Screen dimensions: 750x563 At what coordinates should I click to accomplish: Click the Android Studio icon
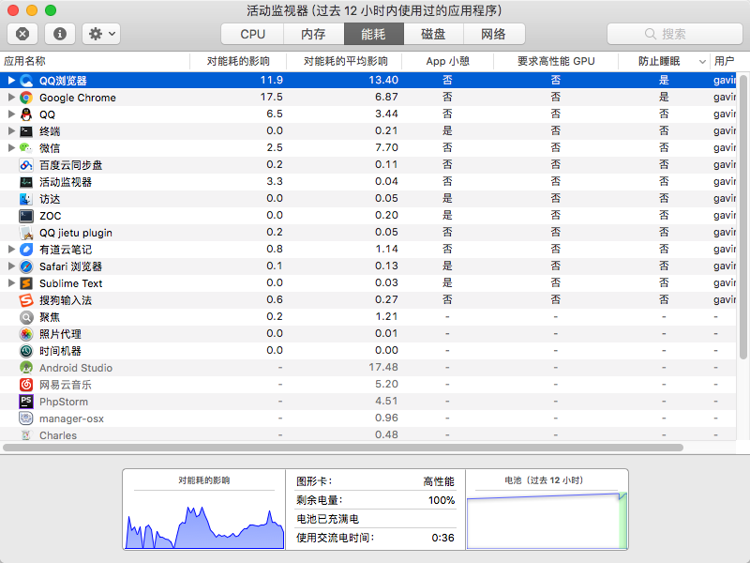[x=26, y=368]
